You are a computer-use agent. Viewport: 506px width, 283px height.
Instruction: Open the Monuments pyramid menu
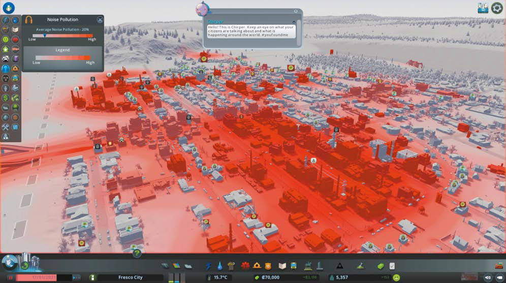click(340, 266)
